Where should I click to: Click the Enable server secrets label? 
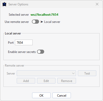pyautogui.click(x=22, y=52)
